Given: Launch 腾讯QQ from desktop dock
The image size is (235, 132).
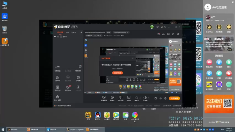Looking at the screenshot, I should point(98,116).
